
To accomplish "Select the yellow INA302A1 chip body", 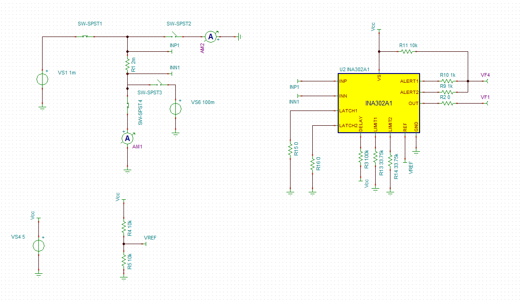I will [379, 103].
